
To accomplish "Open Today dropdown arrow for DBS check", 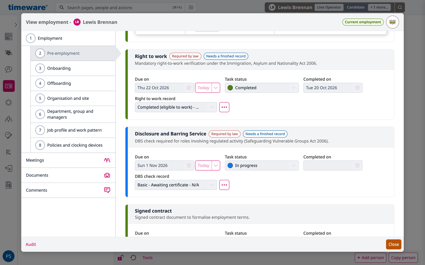I will coord(216,165).
